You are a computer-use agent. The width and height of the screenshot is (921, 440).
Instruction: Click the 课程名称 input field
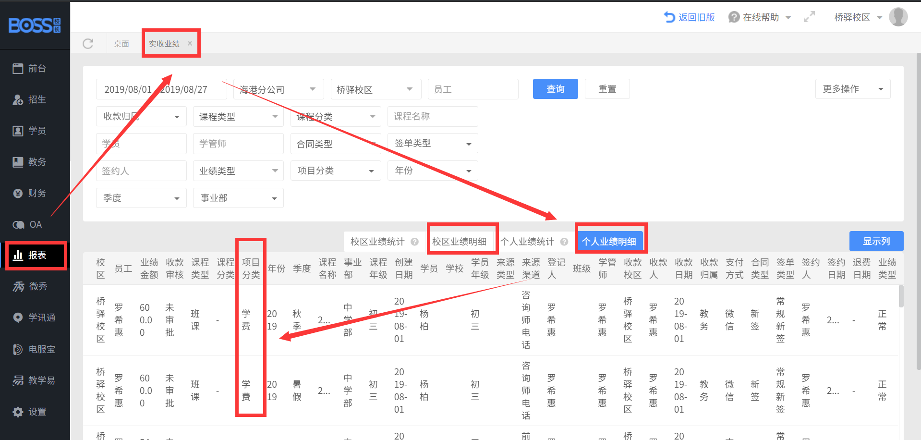pyautogui.click(x=433, y=116)
